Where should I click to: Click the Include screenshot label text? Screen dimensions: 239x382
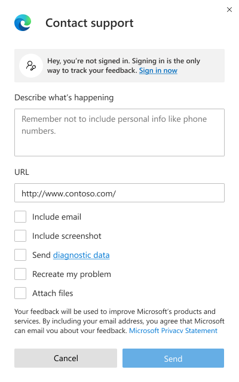(66, 236)
